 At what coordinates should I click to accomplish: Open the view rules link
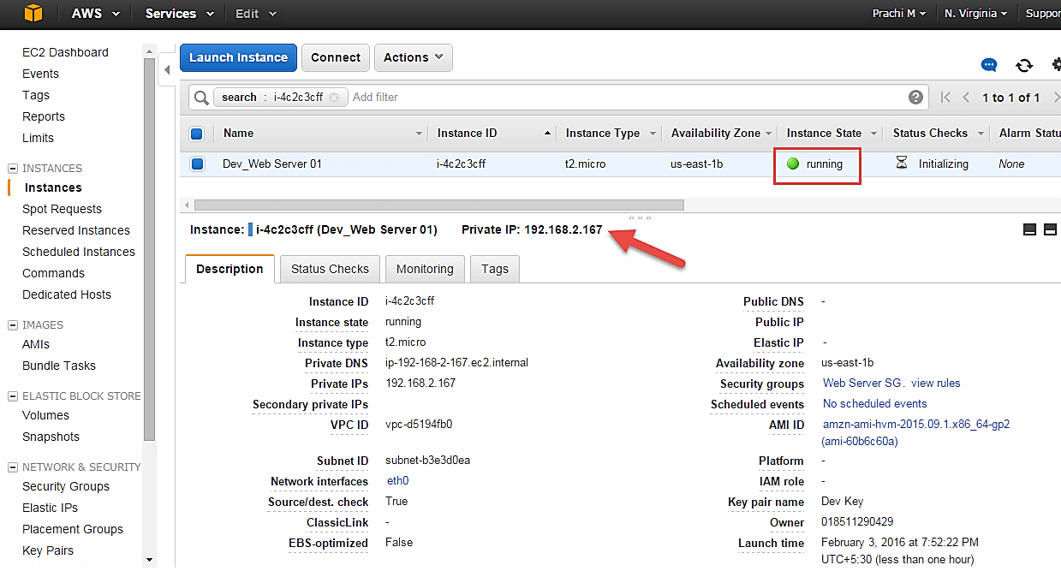pyautogui.click(x=935, y=384)
